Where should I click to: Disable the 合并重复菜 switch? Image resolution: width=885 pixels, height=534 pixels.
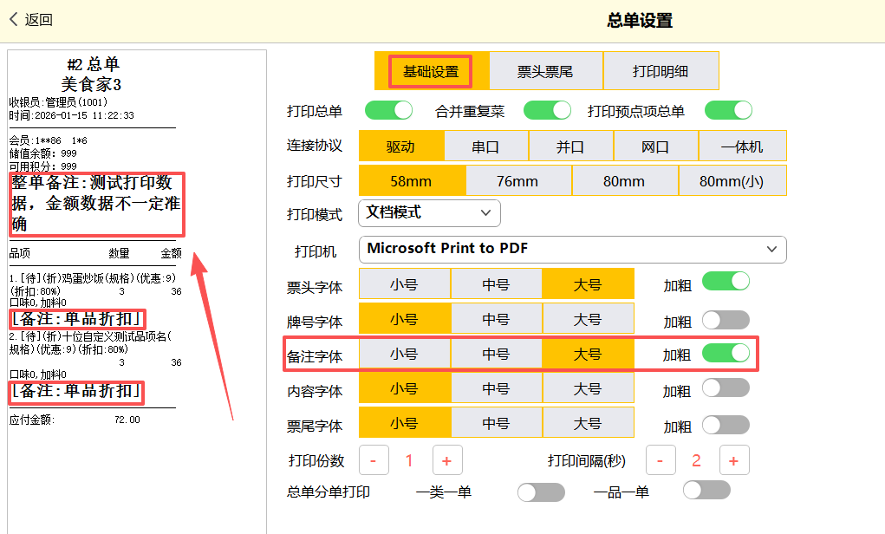tap(547, 110)
